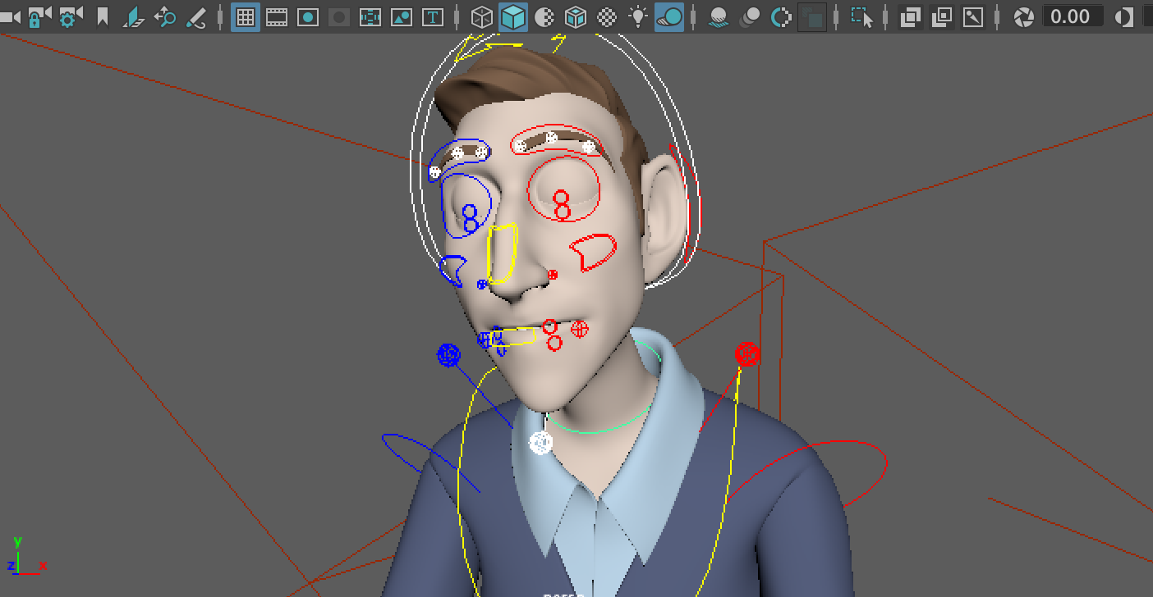The height and width of the screenshot is (597, 1153).
Task: Toggle the Film Gate overlay
Action: point(277,16)
